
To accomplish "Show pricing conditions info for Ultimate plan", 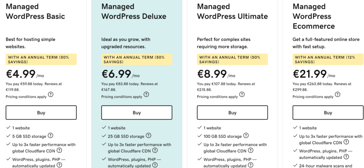I will tap(242, 94).
